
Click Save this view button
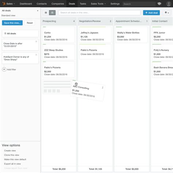pyautogui.click(x=12, y=23)
